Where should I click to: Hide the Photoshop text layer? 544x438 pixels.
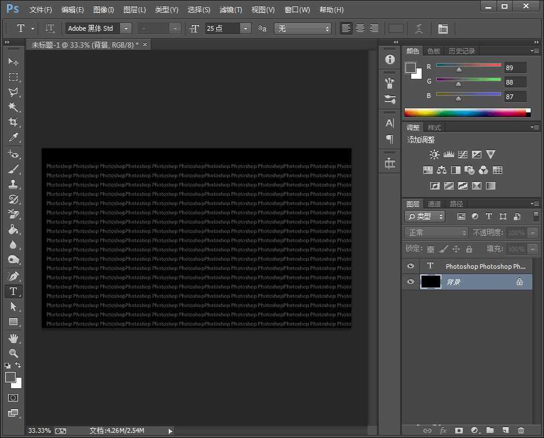[x=410, y=266]
